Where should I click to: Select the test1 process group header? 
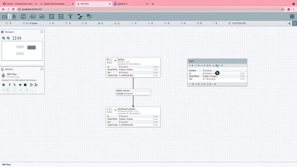point(217,61)
